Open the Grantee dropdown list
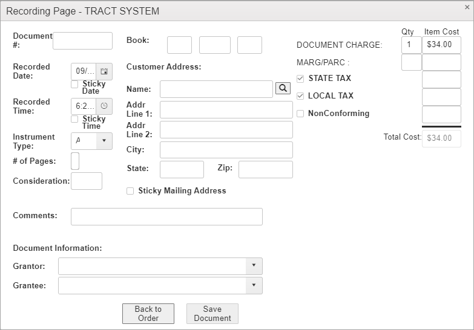The height and width of the screenshot is (330, 474). point(254,285)
